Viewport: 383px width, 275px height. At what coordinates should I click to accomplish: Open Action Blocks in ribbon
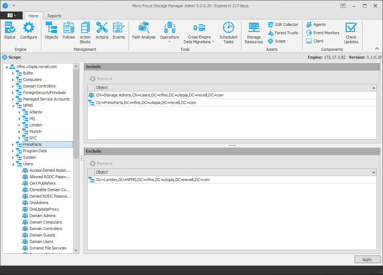pos(85,32)
